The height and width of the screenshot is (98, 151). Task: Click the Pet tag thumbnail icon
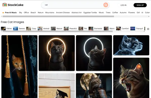(81, 28)
